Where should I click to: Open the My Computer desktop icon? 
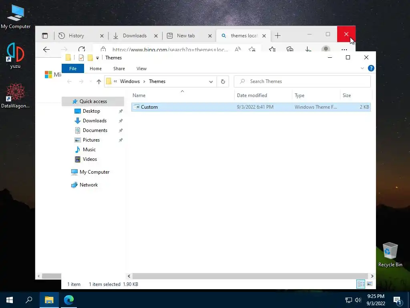click(x=16, y=16)
